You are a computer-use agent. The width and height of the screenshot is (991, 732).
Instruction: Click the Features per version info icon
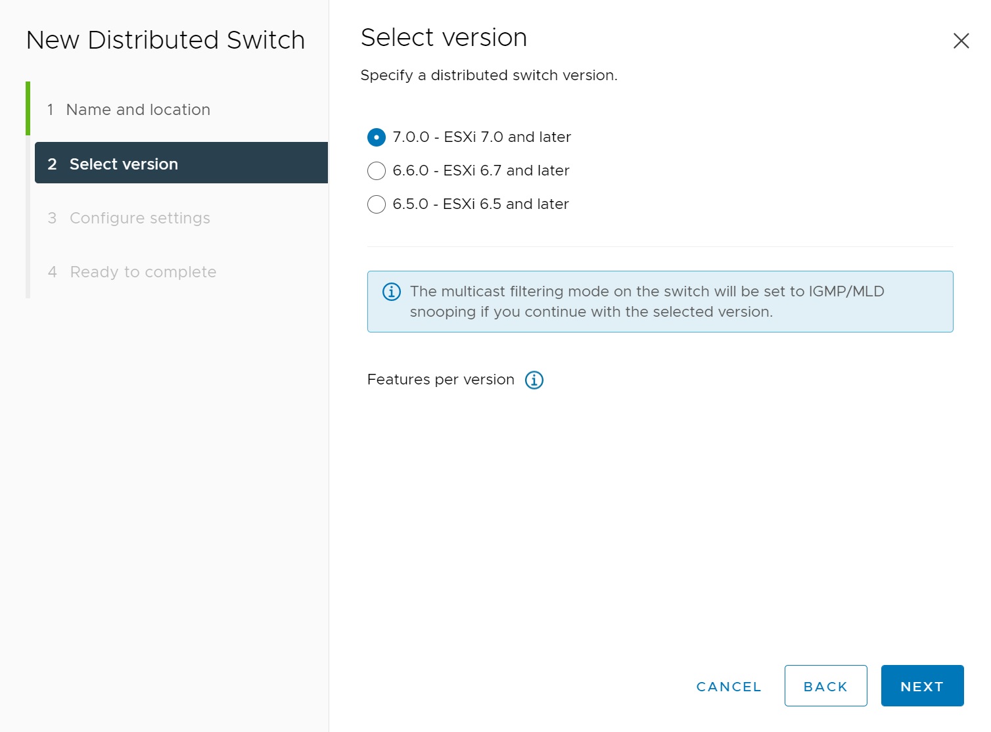click(x=534, y=380)
